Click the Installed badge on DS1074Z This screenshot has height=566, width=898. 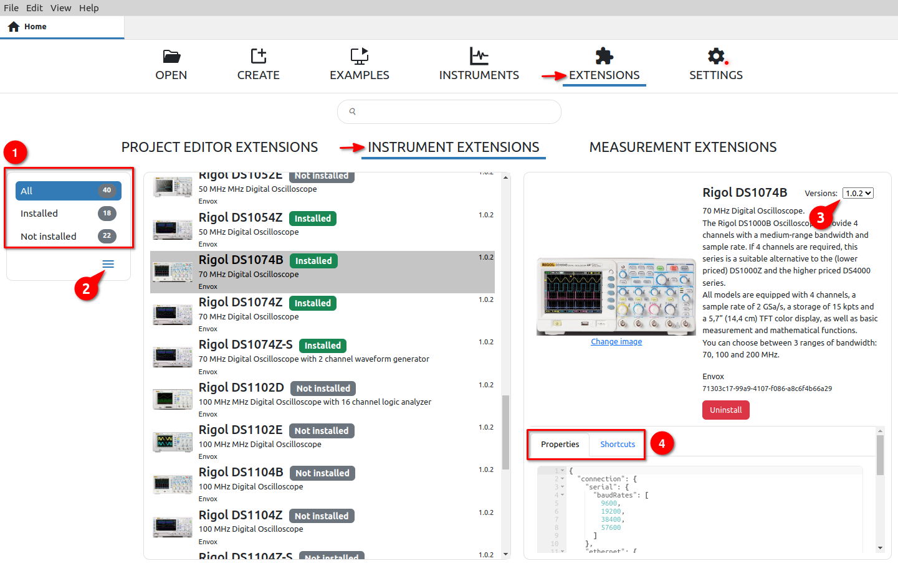[313, 303]
